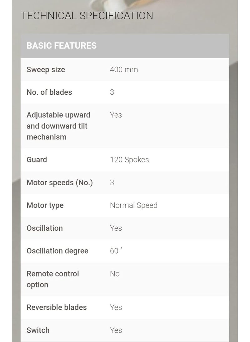Click the Oscillation row label
Image resolution: width=250 pixels, height=342 pixels.
[x=45, y=228]
